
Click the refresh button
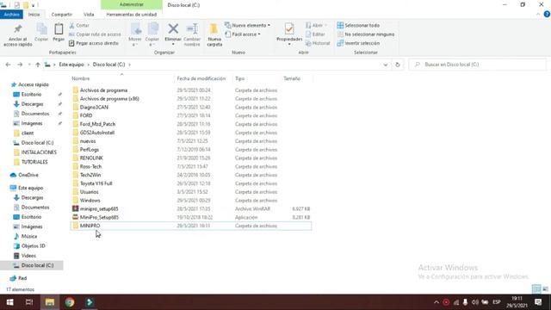click(x=398, y=65)
